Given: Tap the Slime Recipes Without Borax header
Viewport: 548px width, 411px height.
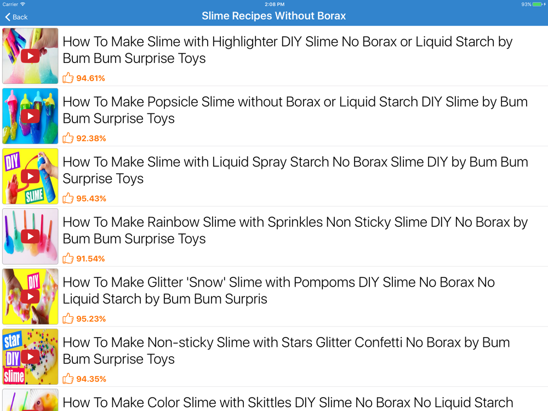Looking at the screenshot, I should point(273,16).
